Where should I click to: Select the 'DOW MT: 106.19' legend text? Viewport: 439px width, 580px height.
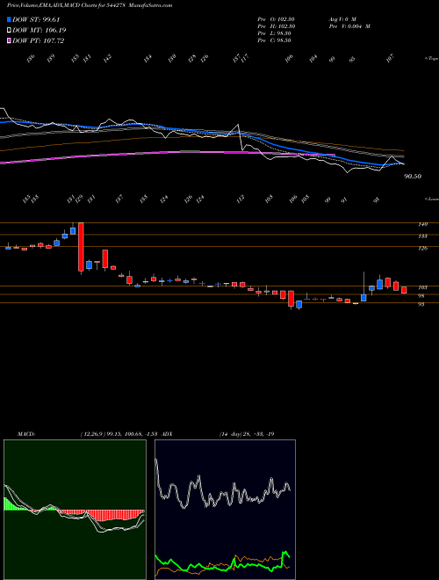click(x=40, y=31)
